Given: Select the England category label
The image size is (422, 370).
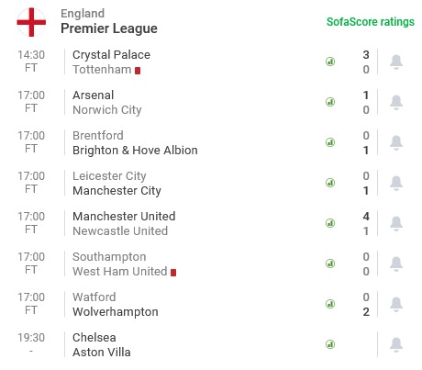Looking at the screenshot, I should (83, 14).
